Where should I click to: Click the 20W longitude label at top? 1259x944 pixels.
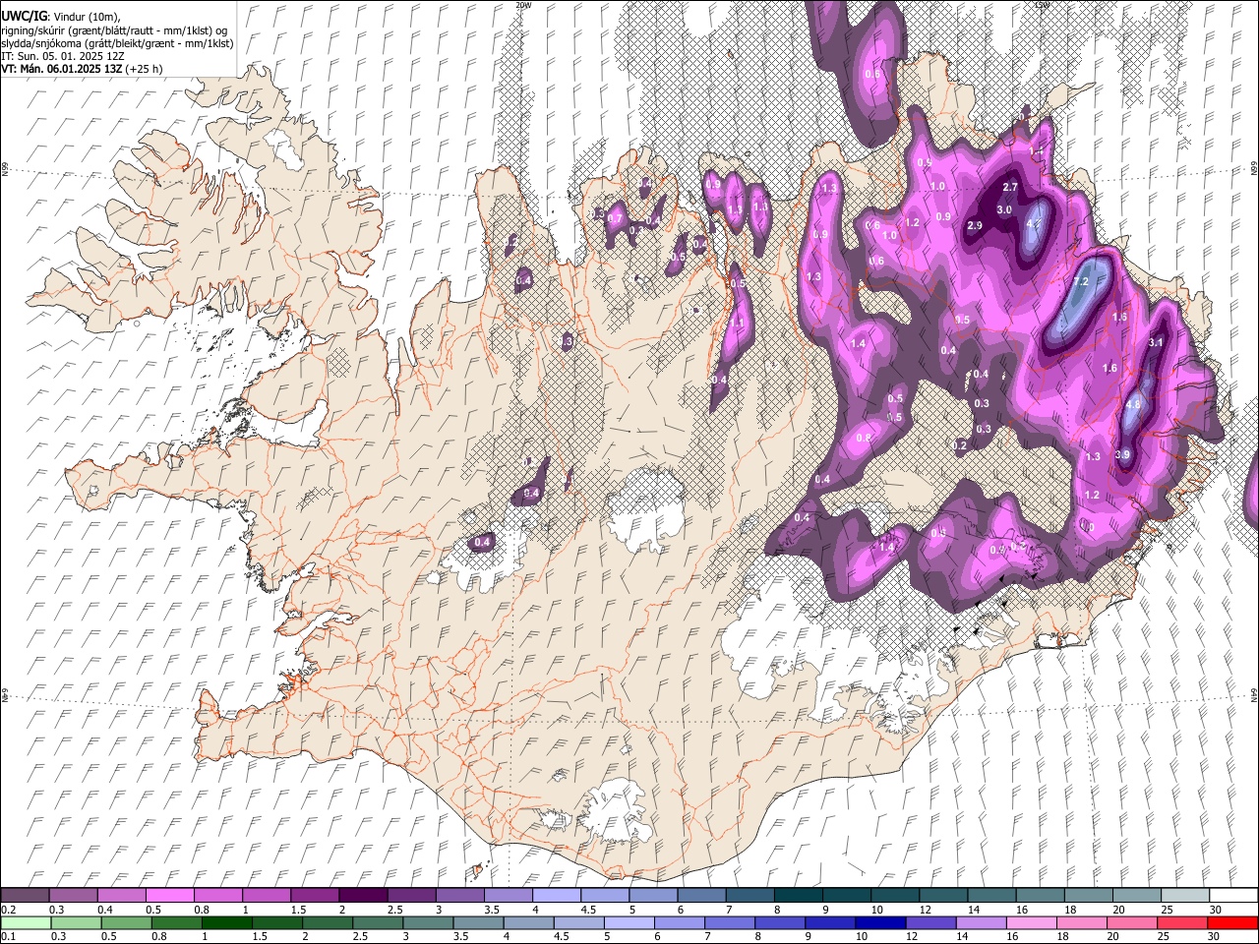(x=523, y=5)
